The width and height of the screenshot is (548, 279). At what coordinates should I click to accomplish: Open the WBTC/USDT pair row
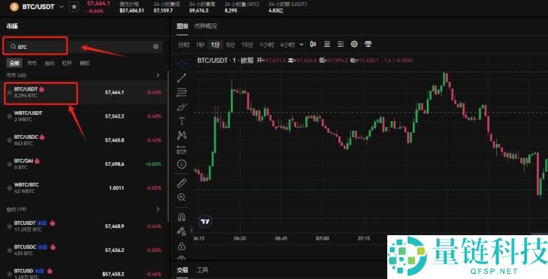coord(84,116)
